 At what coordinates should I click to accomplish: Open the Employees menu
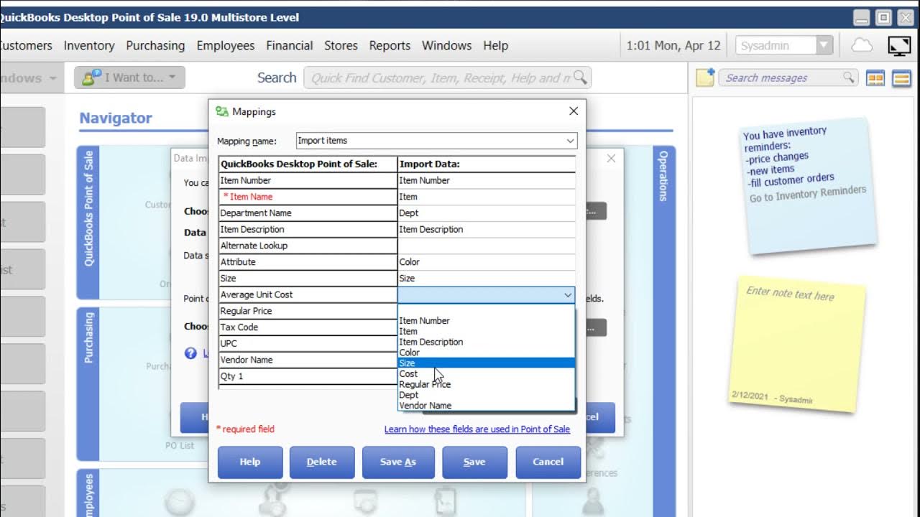tap(226, 45)
